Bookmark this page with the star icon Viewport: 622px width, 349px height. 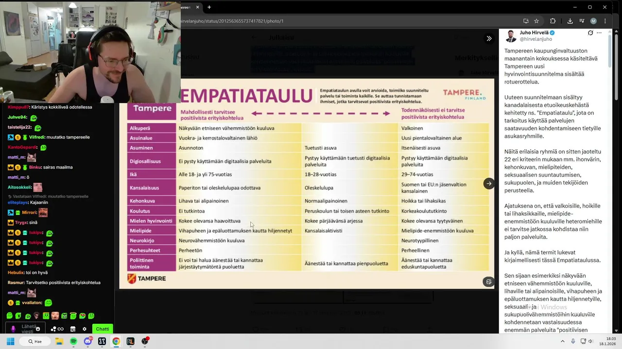pyautogui.click(x=536, y=21)
